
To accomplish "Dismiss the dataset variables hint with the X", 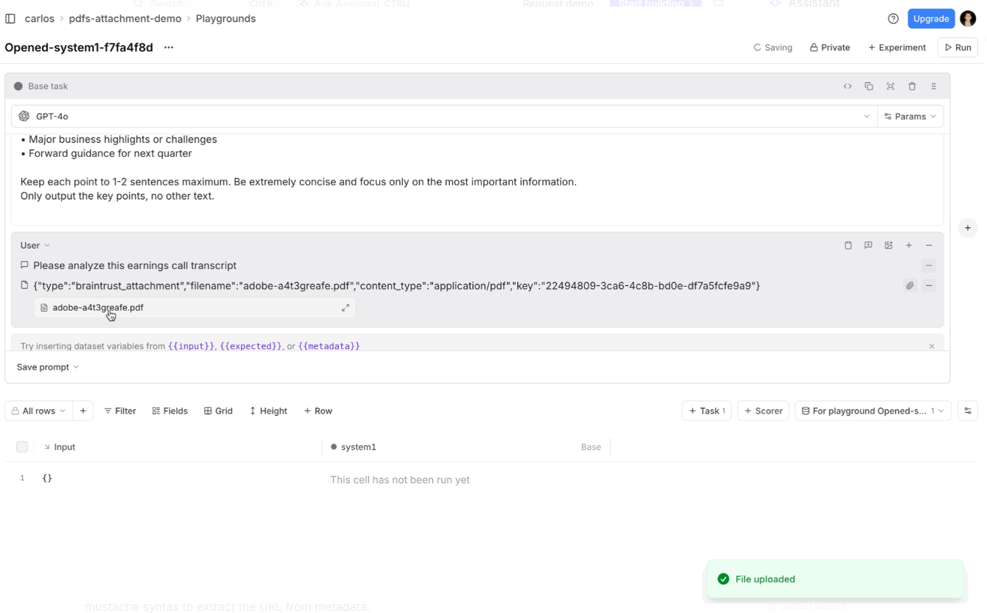I will click(x=932, y=346).
